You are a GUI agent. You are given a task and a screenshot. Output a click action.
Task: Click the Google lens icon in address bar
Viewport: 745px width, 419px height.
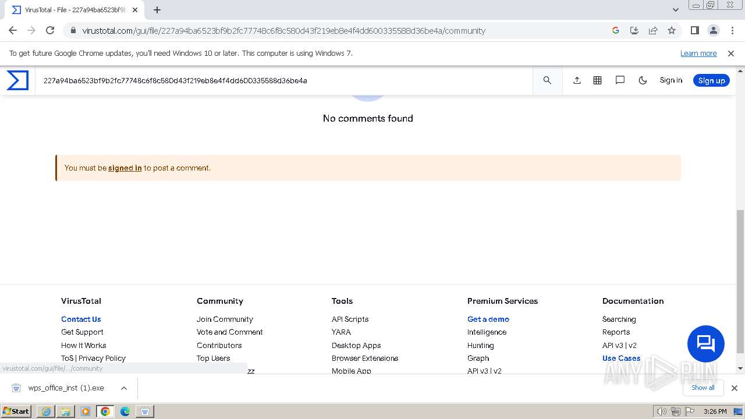tap(615, 30)
